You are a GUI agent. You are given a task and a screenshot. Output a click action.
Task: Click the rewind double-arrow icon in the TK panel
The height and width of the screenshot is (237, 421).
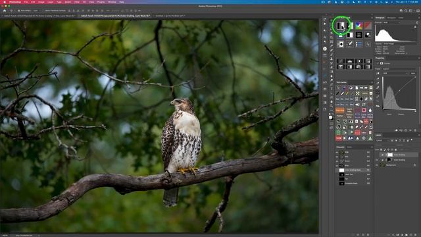(x=361, y=88)
